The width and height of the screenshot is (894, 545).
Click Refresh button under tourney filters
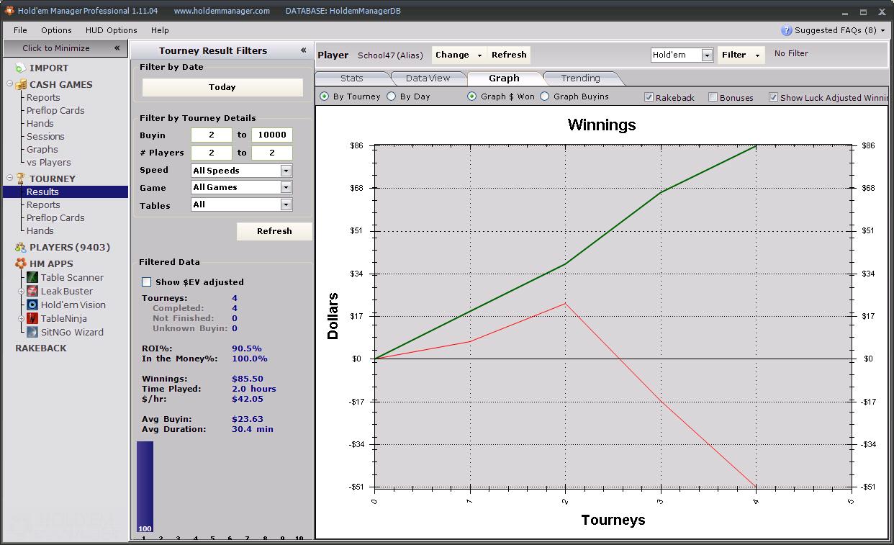274,231
